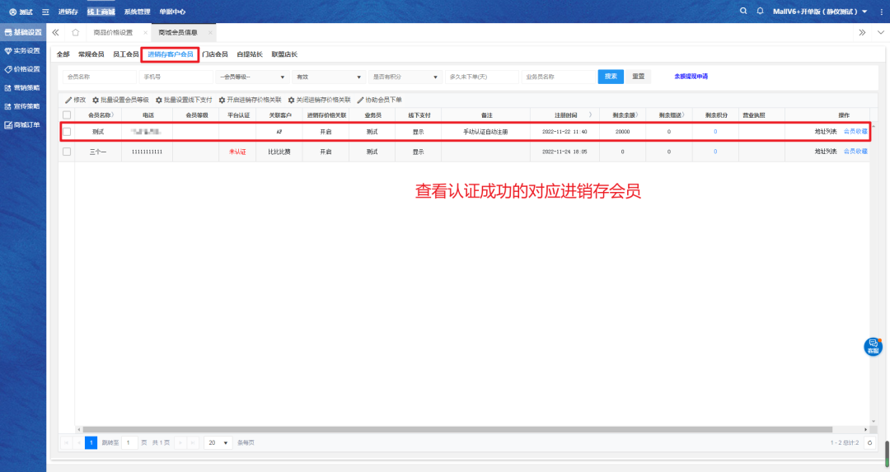Toggle the select-all checkbox in table header
The height and width of the screenshot is (472, 890).
tap(67, 114)
